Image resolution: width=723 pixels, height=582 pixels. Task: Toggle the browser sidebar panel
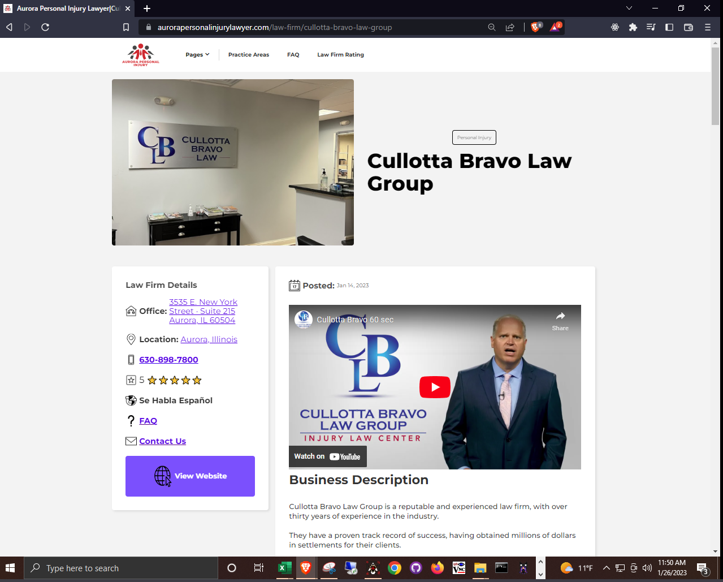pyautogui.click(x=669, y=27)
